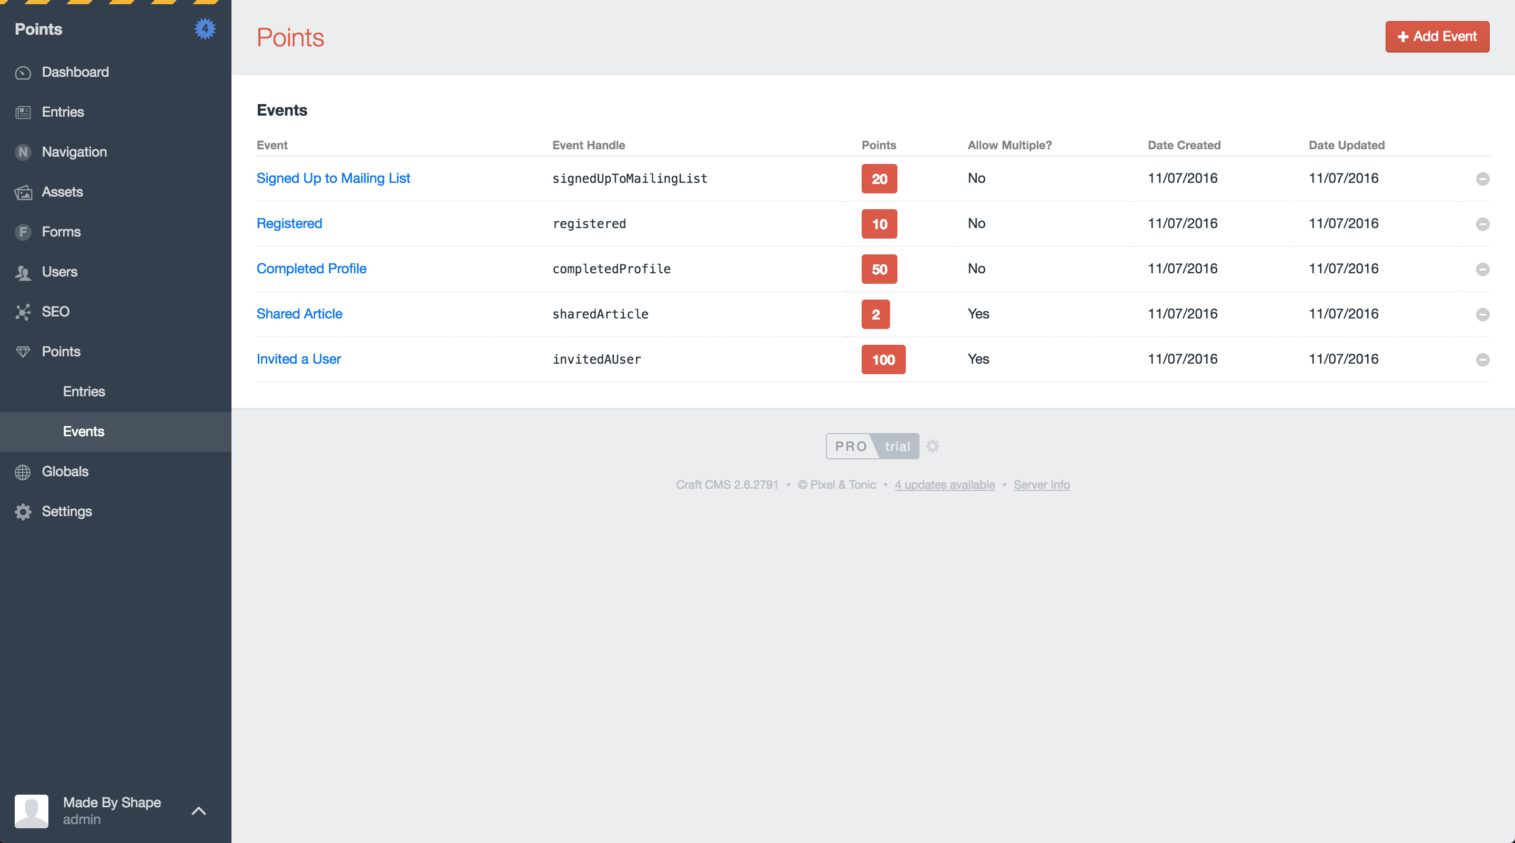Viewport: 1515px width, 843px height.
Task: Open the Invited a User event link
Action: click(x=299, y=359)
